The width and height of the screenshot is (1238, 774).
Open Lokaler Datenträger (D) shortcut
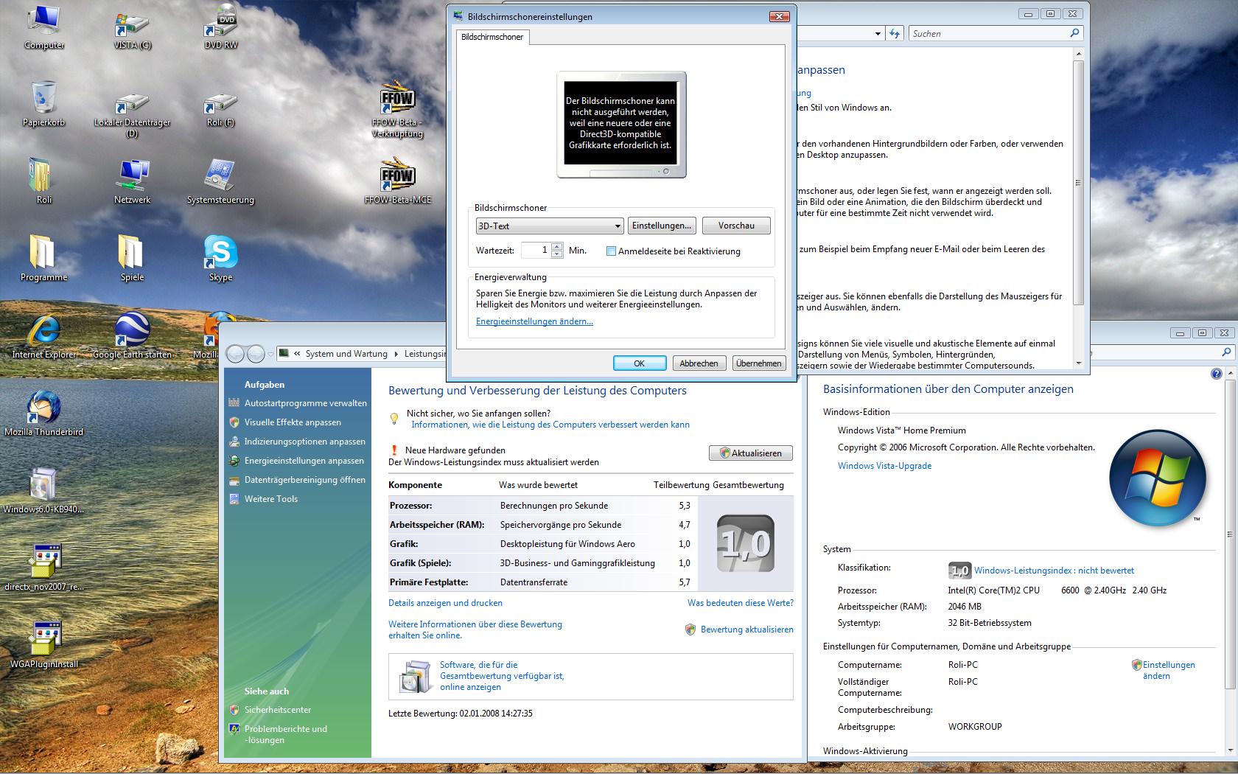pos(132,113)
